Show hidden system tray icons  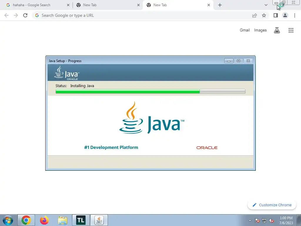(x=250, y=220)
